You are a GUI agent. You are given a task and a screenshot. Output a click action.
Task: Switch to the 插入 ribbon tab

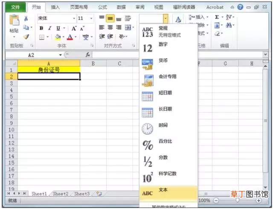coord(55,7)
